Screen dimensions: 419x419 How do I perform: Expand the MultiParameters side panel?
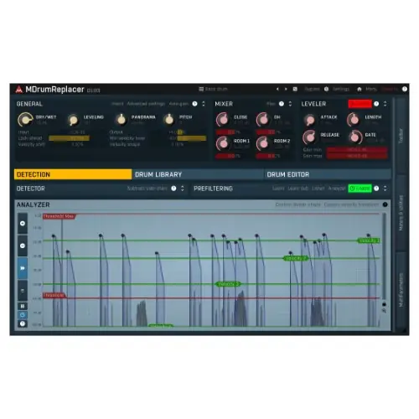(x=401, y=290)
